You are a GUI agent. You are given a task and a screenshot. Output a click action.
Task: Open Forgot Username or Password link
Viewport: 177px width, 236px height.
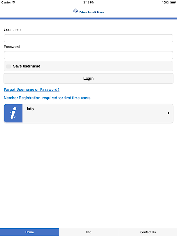point(32,89)
